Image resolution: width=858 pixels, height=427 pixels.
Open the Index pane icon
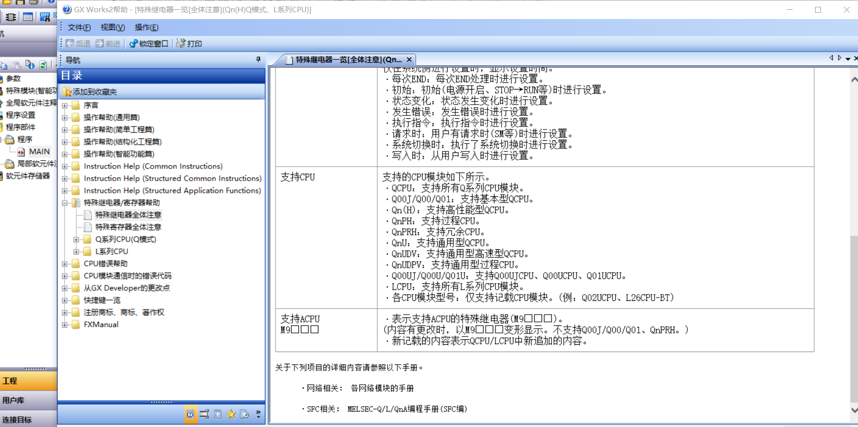point(204,414)
